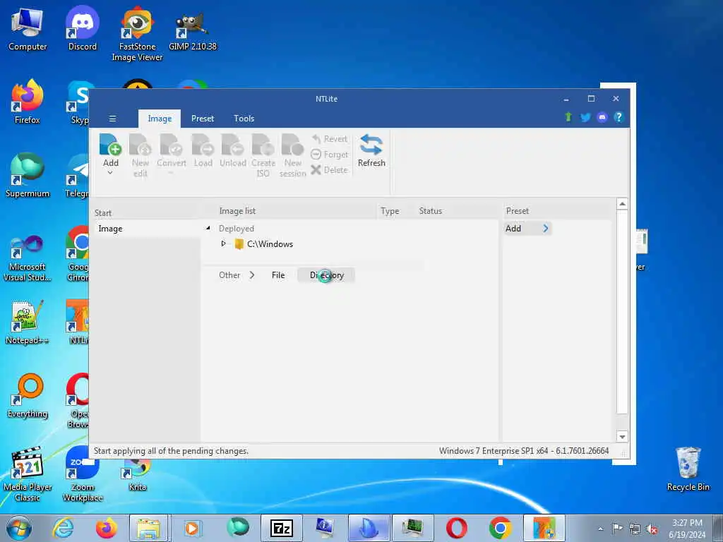Click the taskbar clock
This screenshot has width=723, height=542.
(x=686, y=529)
